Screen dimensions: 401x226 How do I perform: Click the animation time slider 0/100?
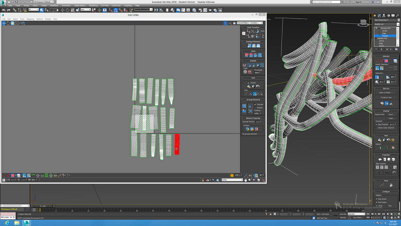click(x=43, y=206)
